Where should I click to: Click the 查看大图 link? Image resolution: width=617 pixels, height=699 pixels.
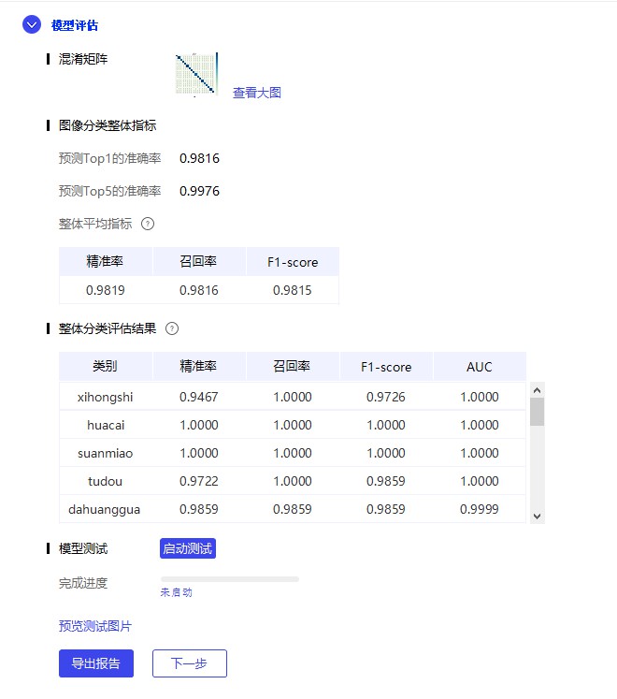(x=257, y=93)
